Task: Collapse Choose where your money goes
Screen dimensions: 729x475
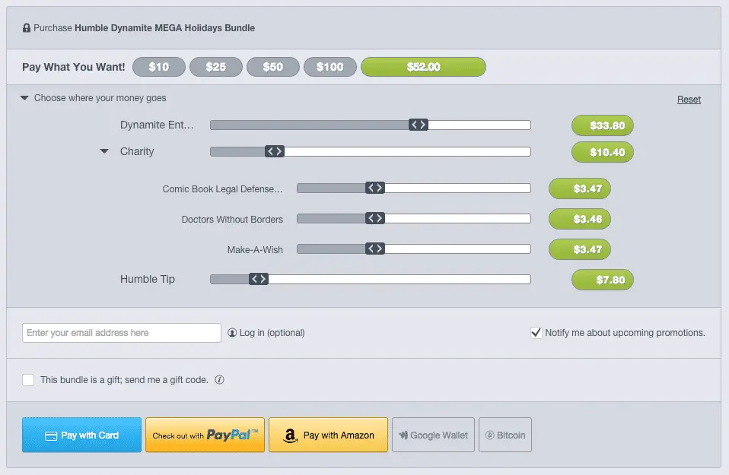Action: (x=24, y=98)
